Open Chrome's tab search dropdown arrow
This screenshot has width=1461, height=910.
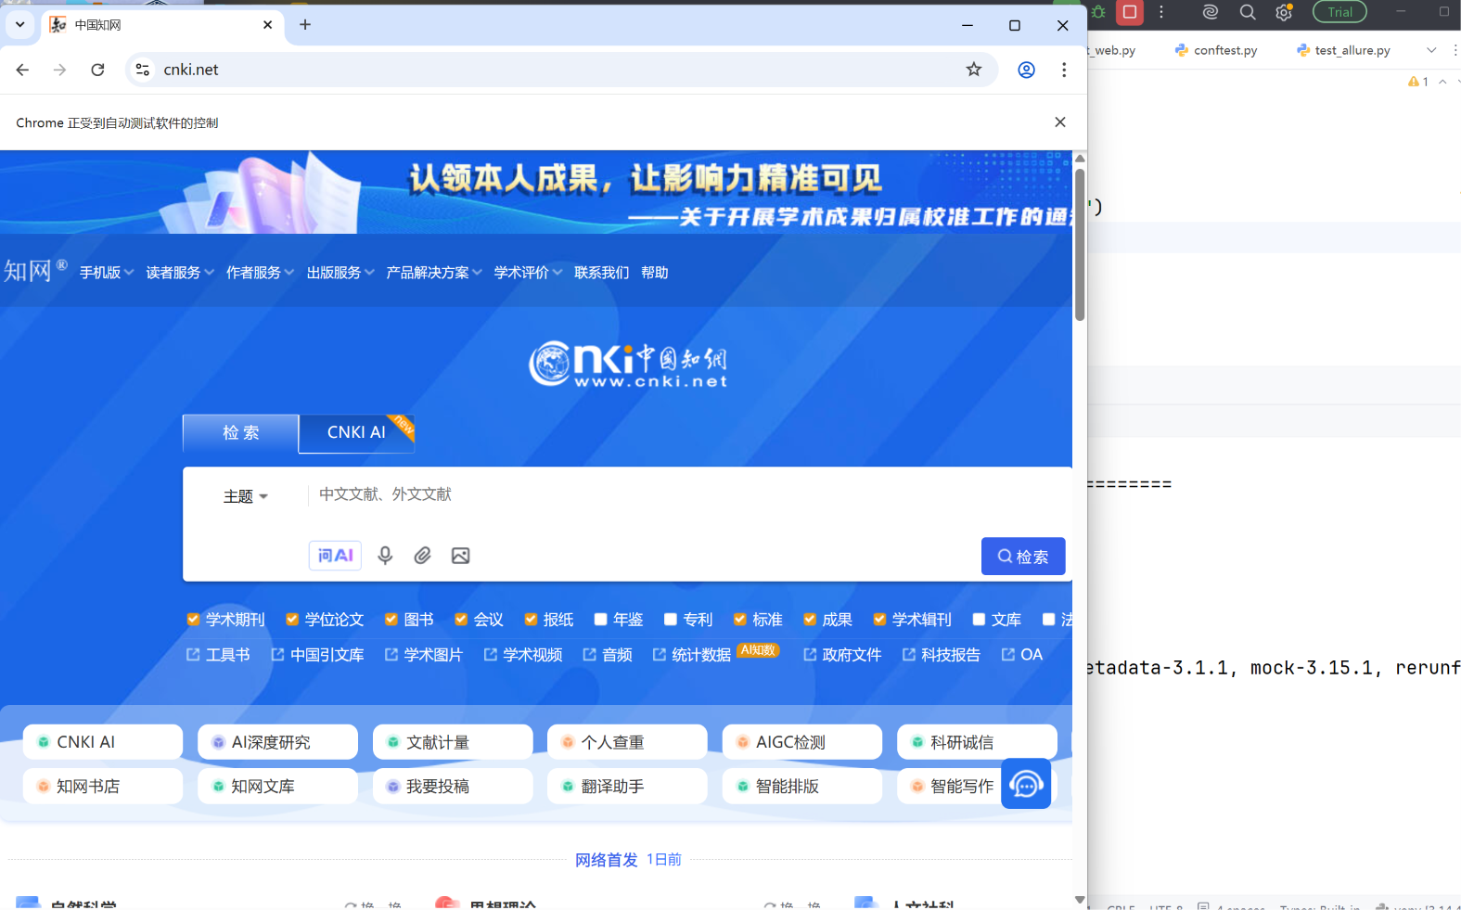(x=19, y=25)
